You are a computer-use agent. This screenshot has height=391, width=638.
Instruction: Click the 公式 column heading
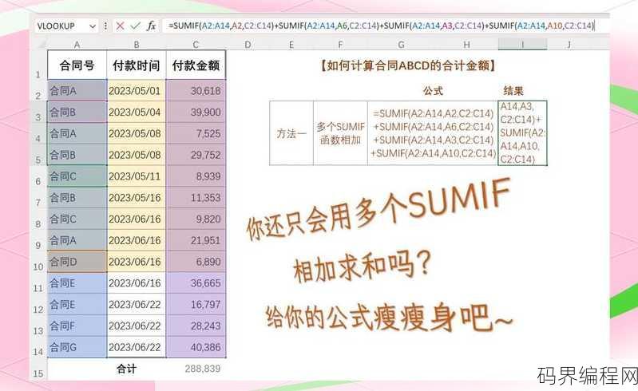click(x=433, y=91)
